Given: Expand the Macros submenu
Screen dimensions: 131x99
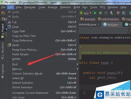Looking at the screenshot, I should pos(43,69).
